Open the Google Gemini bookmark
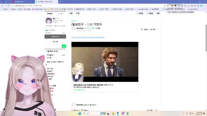 143,9
